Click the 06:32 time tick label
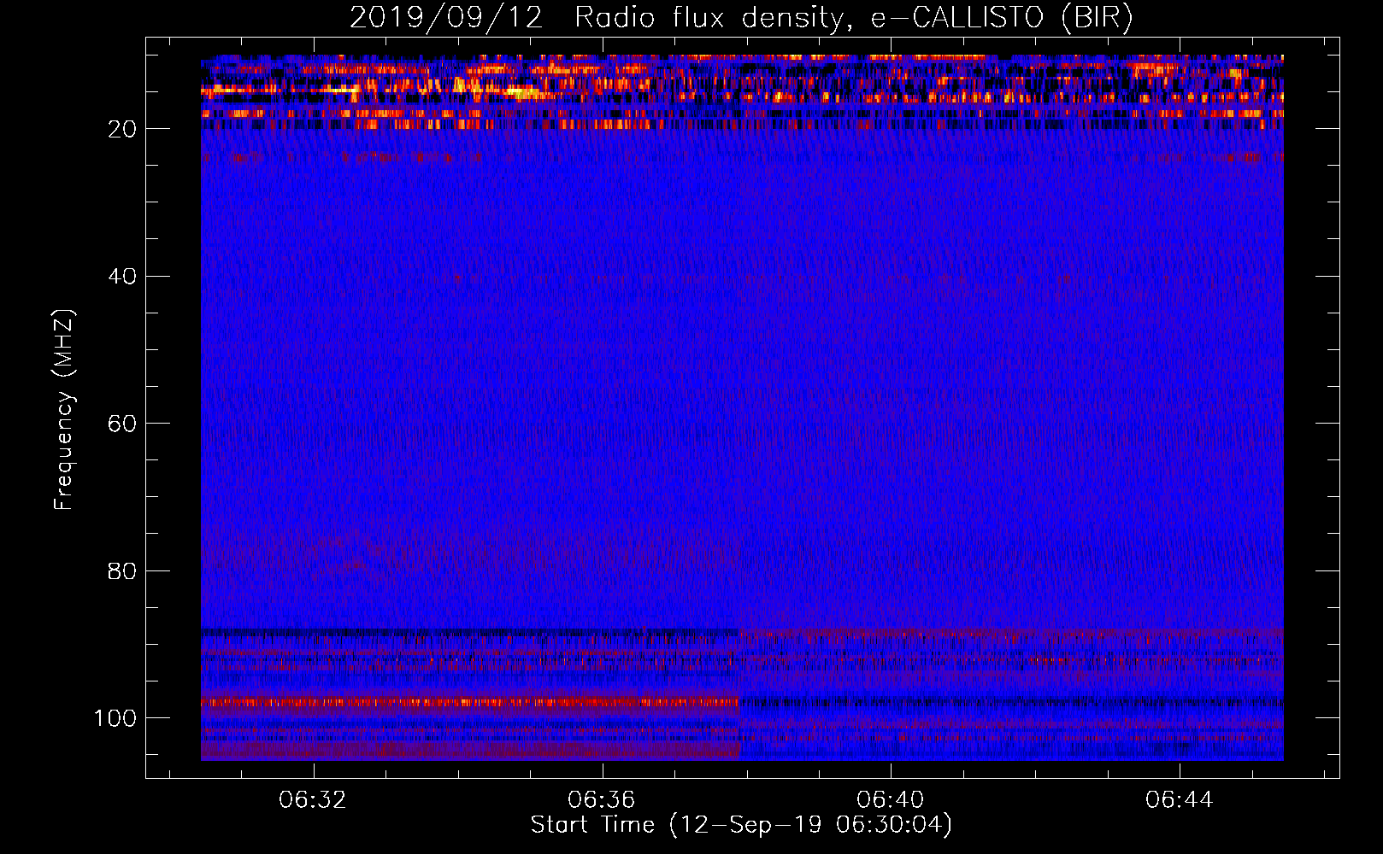 313,800
